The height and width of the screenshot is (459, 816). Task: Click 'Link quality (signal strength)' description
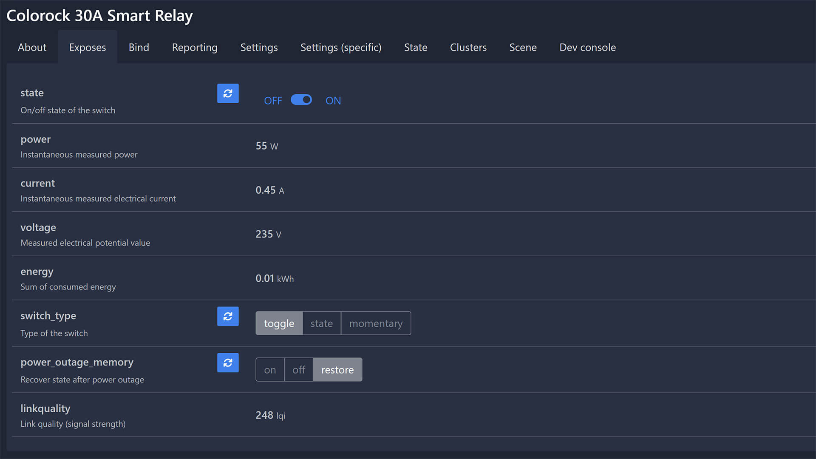(73, 424)
